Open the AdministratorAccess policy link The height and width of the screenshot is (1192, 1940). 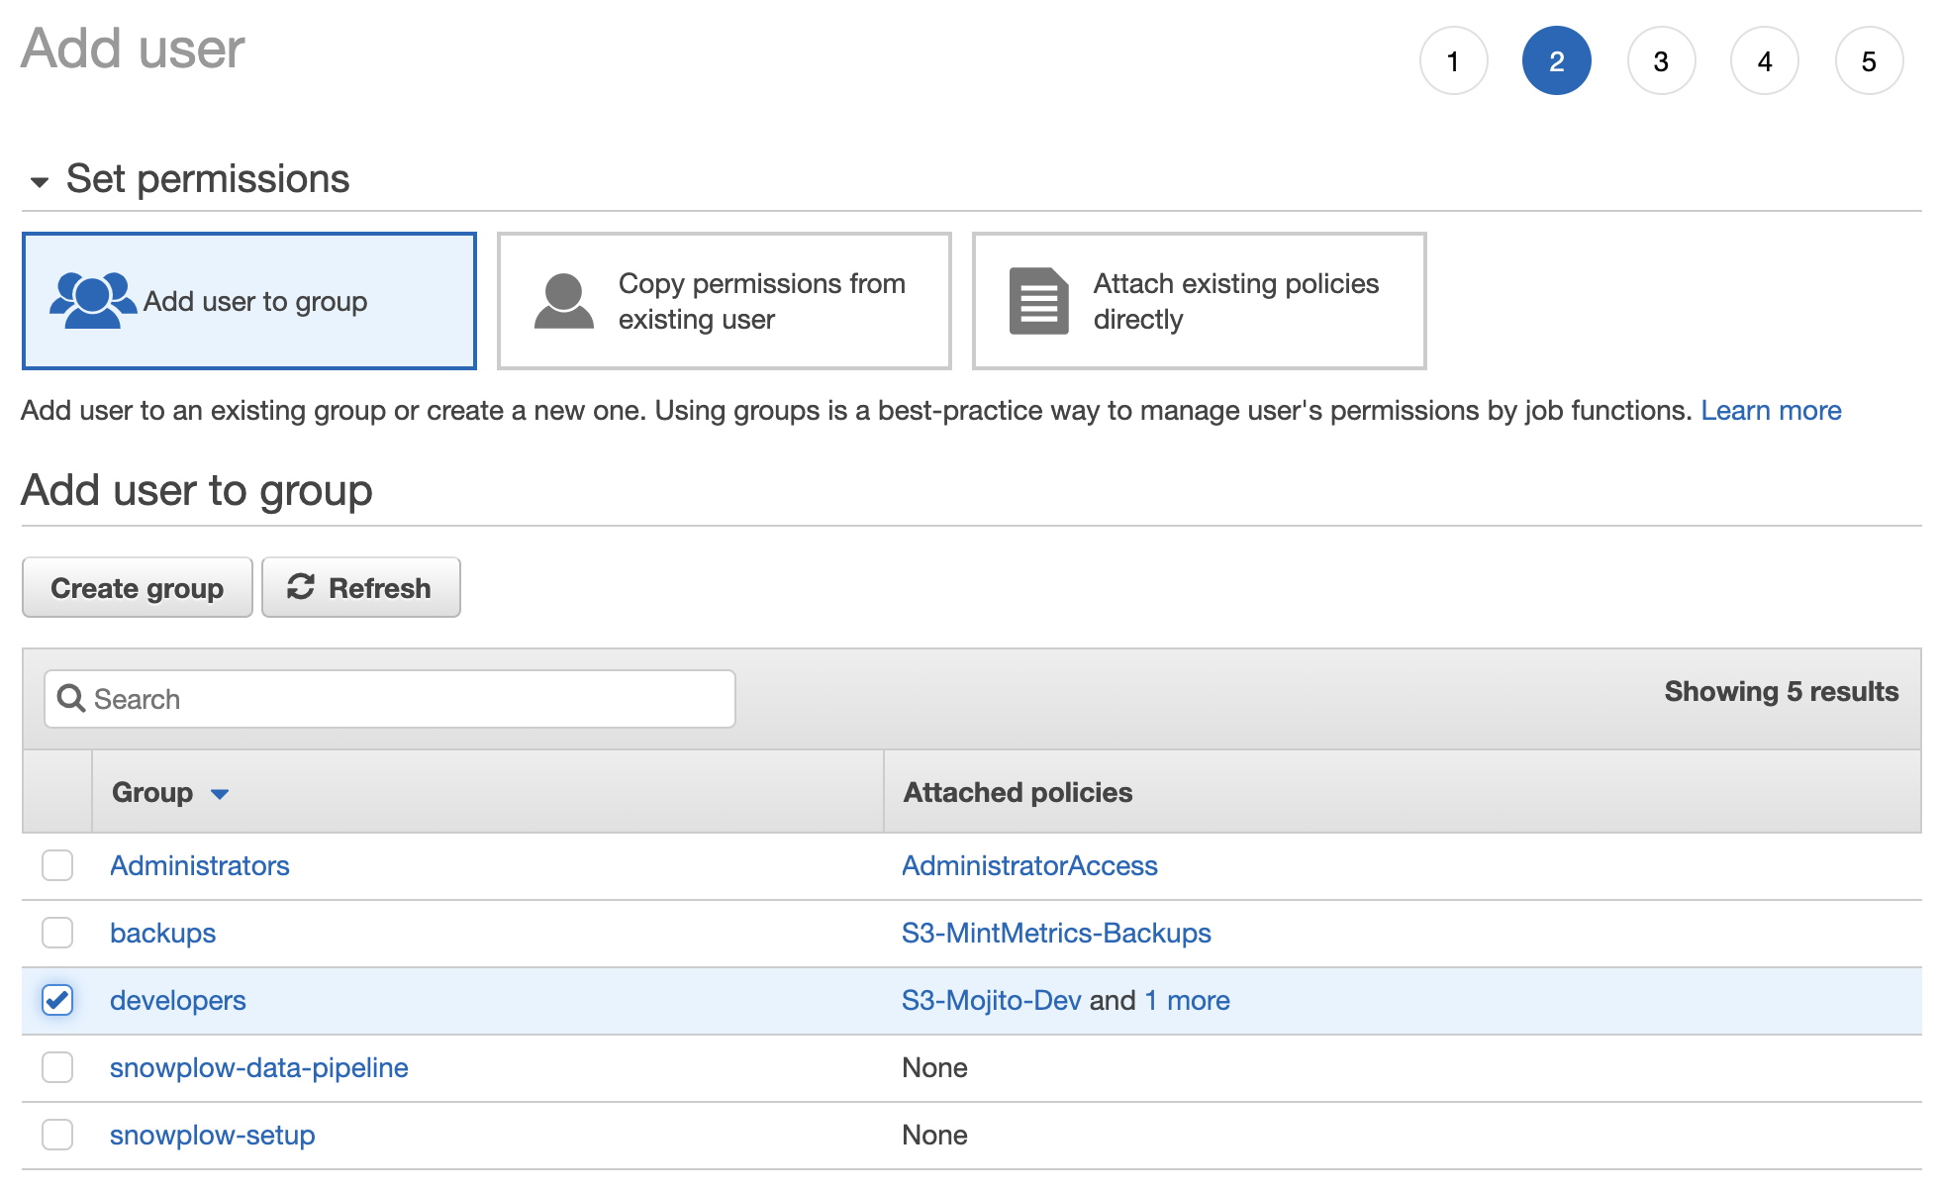pyautogui.click(x=1029, y=865)
